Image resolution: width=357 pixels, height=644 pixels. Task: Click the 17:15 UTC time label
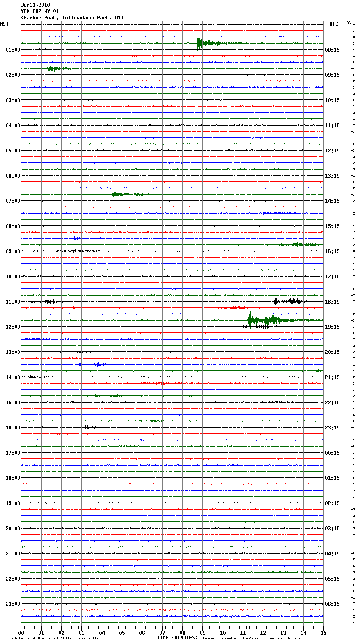pyautogui.click(x=332, y=277)
